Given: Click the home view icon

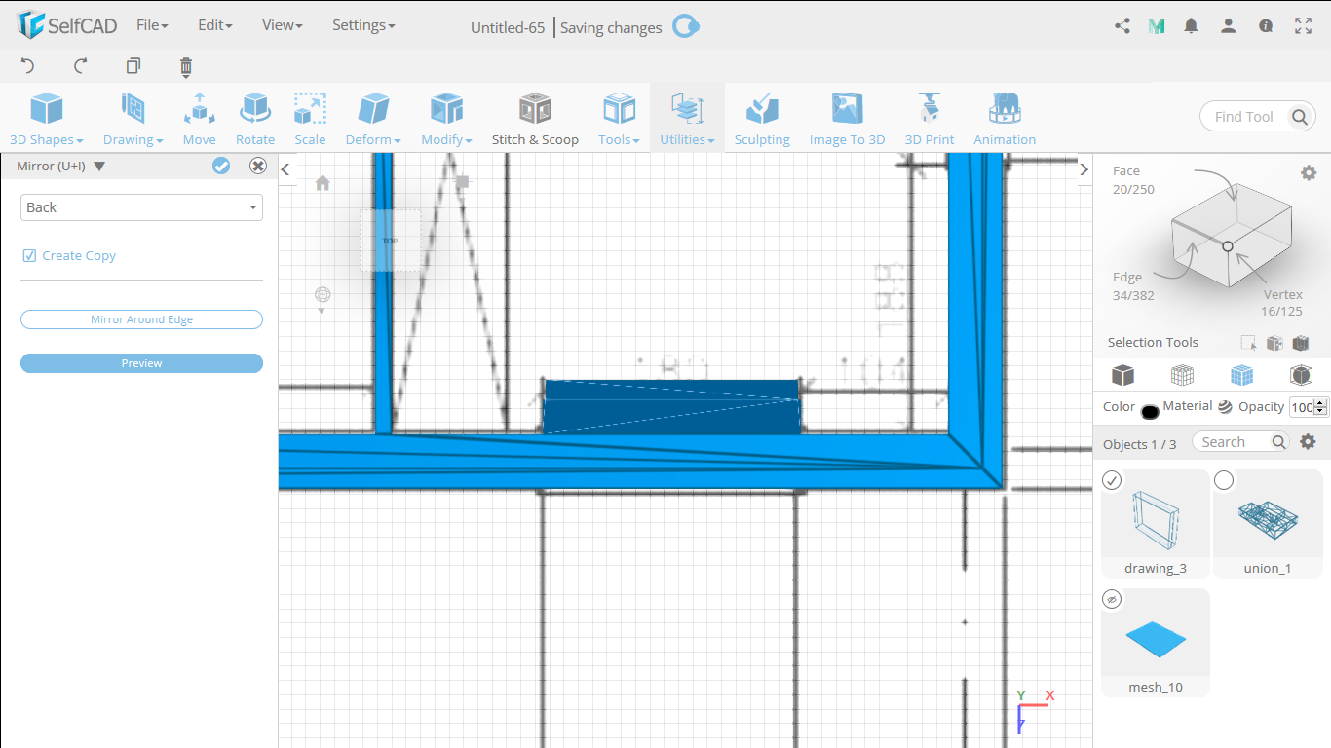Looking at the screenshot, I should click(323, 182).
